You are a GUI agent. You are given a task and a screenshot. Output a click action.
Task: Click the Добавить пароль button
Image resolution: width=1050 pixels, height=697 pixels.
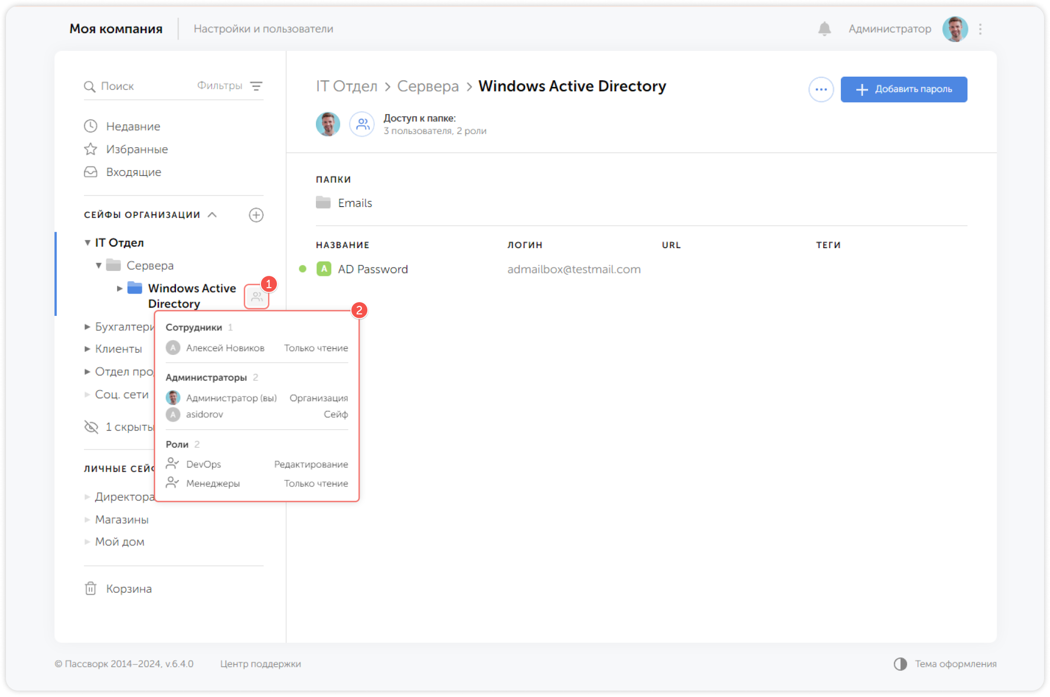[903, 89]
